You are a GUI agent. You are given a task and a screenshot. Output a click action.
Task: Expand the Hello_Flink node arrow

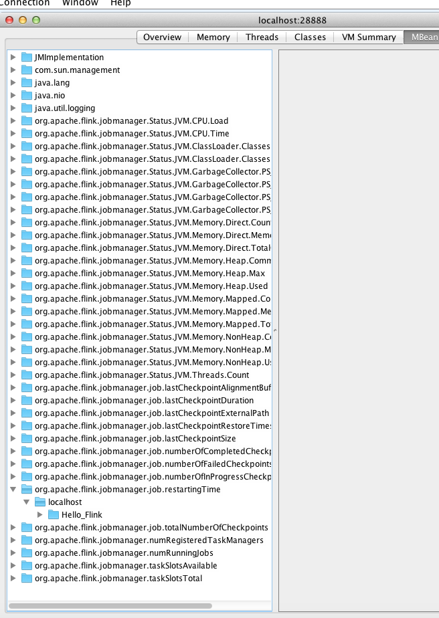(x=40, y=515)
